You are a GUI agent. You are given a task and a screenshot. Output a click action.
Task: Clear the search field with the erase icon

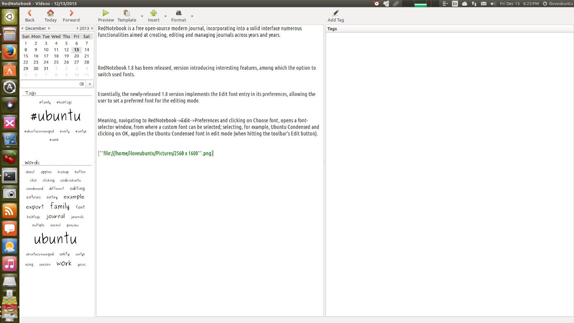coord(82,84)
